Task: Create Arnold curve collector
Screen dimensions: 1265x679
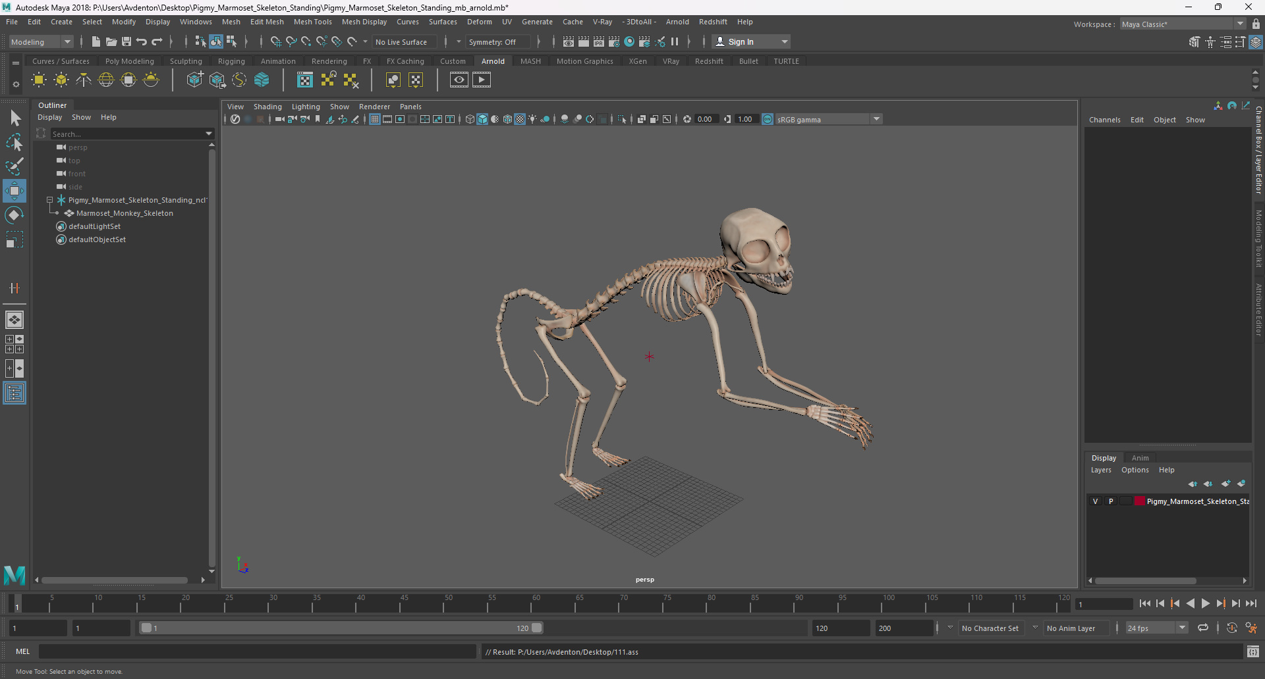Action: 239,80
